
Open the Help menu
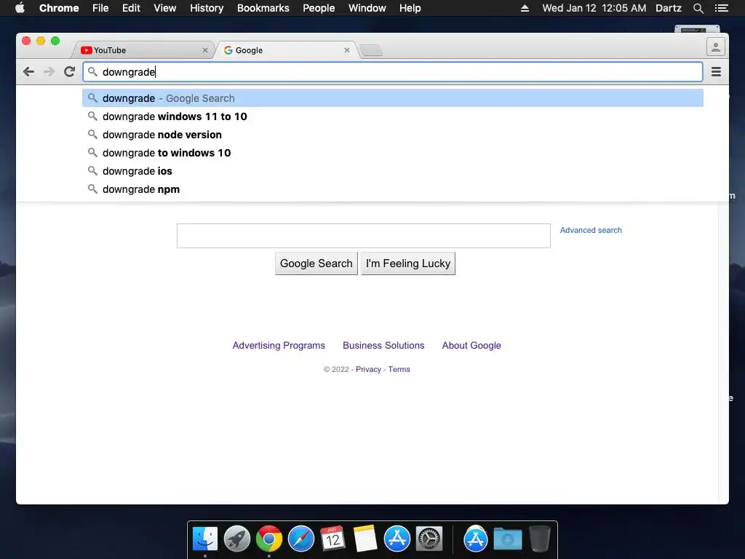[410, 8]
